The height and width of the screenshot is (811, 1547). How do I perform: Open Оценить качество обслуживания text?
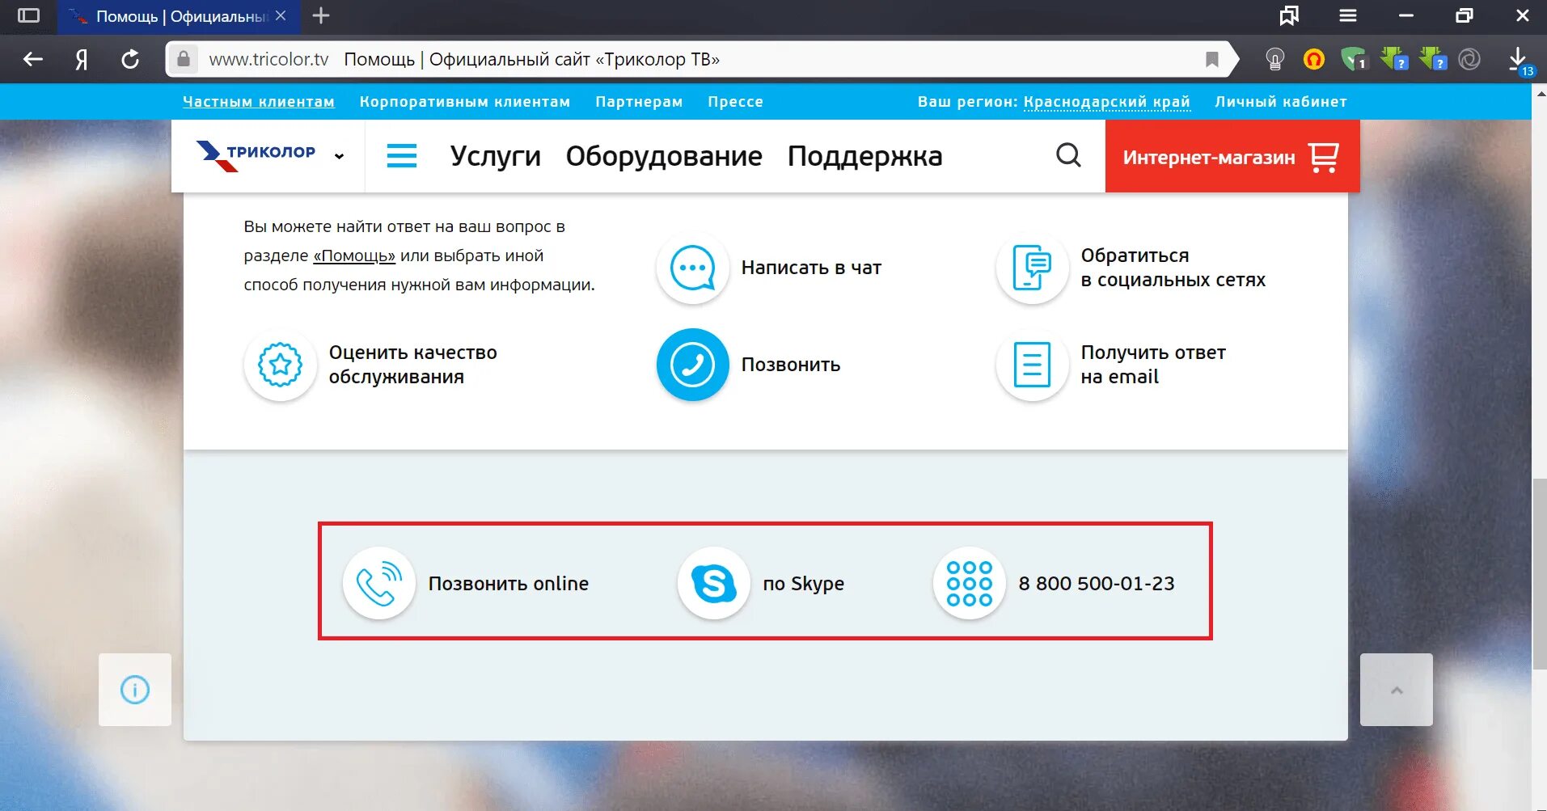point(413,365)
